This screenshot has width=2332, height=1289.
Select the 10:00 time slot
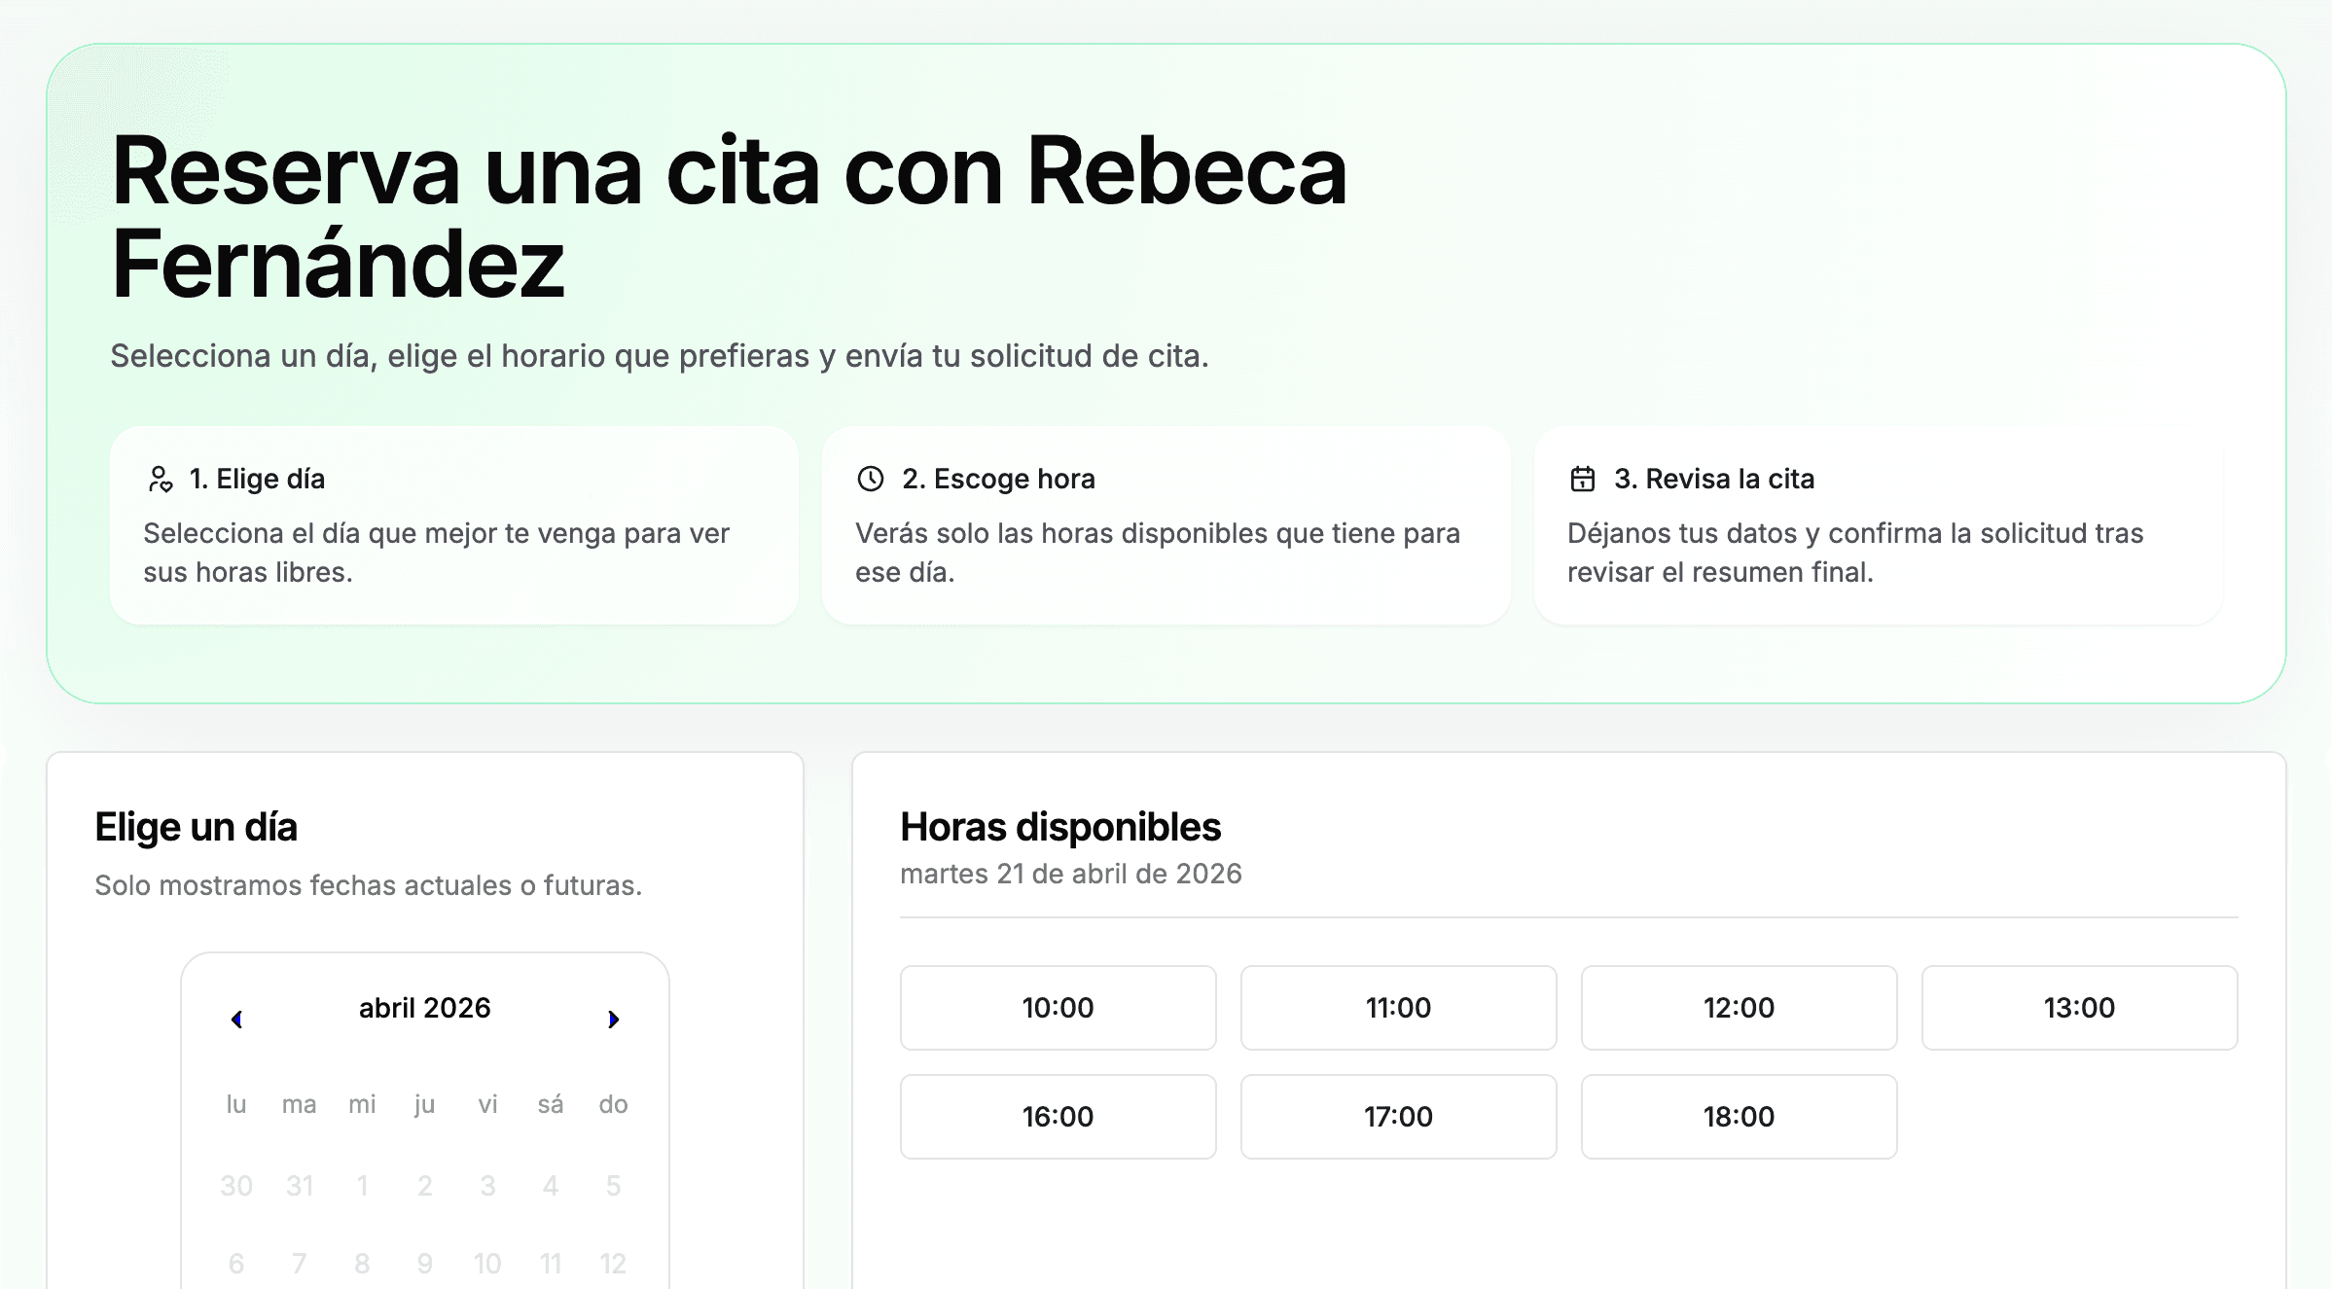pos(1058,1008)
